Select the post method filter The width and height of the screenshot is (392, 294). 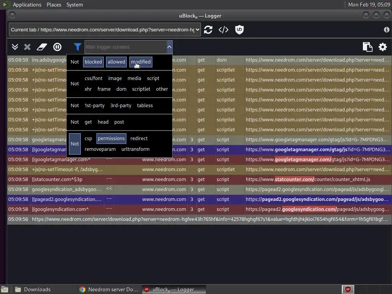coord(119,122)
